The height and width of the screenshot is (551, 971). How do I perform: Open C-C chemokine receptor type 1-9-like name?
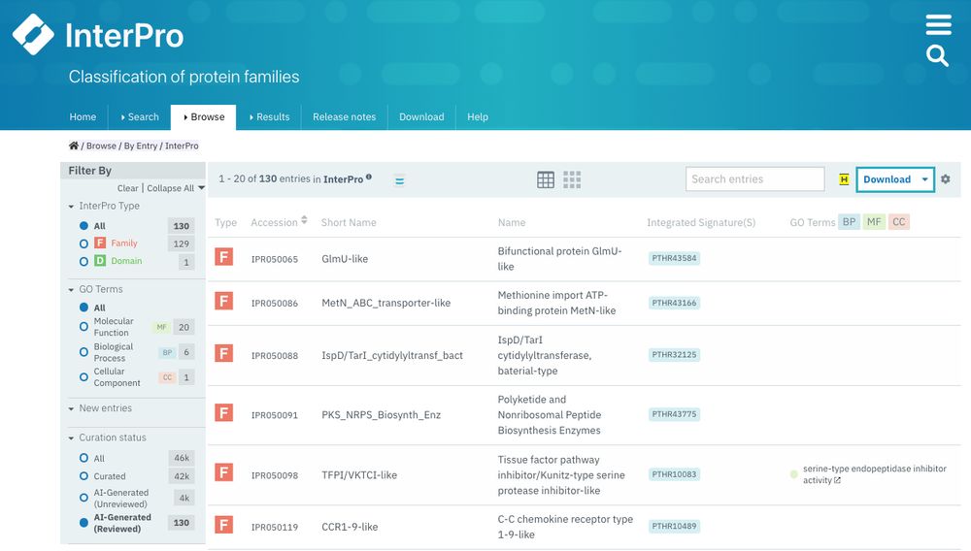point(565,527)
